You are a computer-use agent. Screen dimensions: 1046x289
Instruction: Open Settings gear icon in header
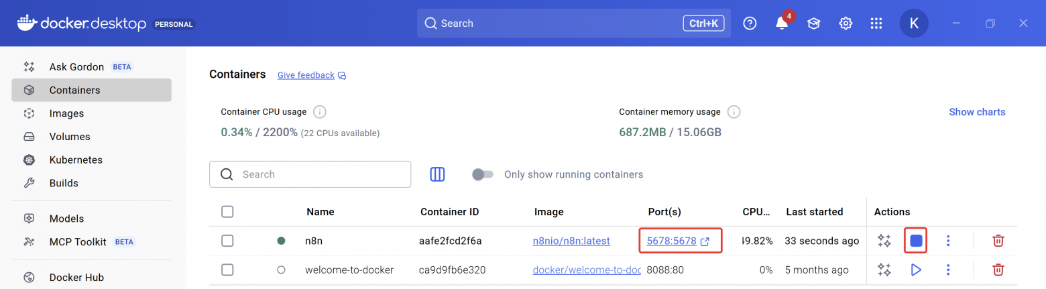pos(846,23)
